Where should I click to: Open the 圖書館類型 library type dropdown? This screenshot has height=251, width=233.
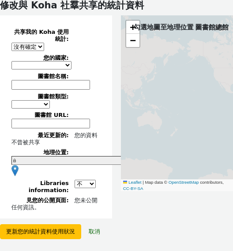click(31, 104)
